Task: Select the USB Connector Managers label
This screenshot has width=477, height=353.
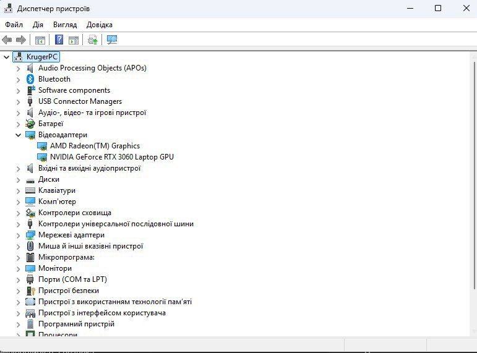Action: 80,101
